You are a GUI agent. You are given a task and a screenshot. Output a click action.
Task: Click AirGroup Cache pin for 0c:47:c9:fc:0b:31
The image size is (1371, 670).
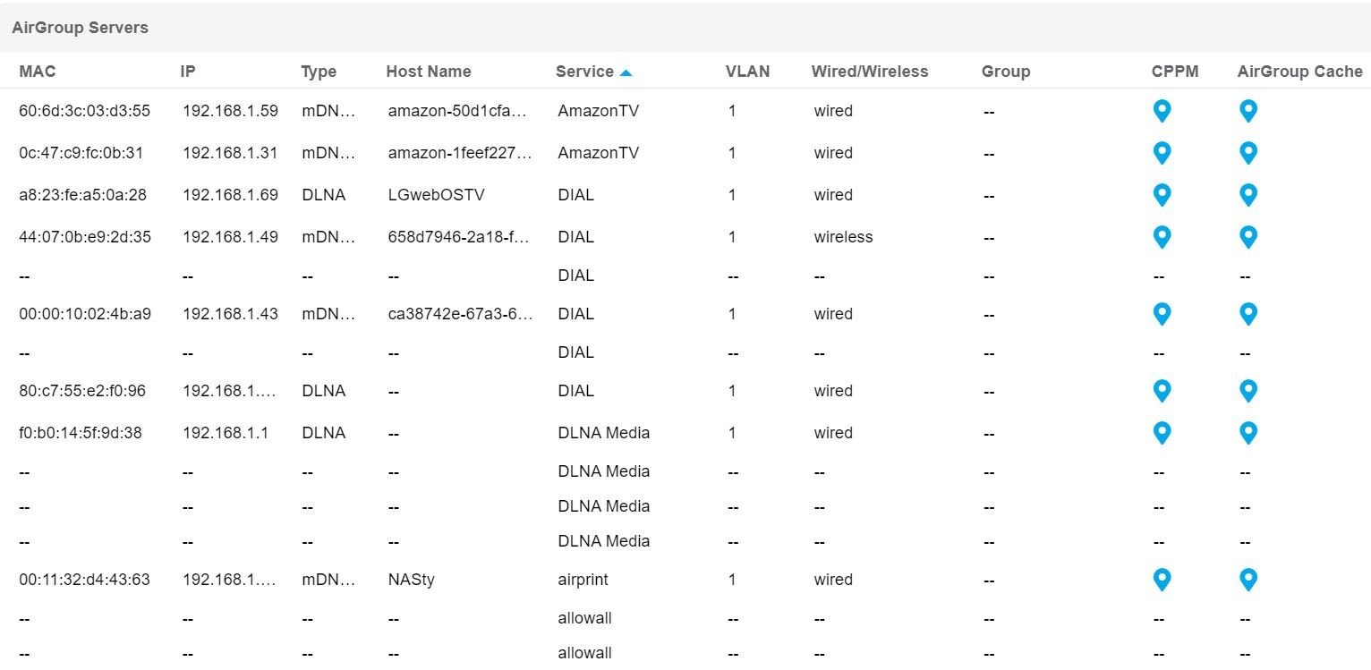point(1248,152)
